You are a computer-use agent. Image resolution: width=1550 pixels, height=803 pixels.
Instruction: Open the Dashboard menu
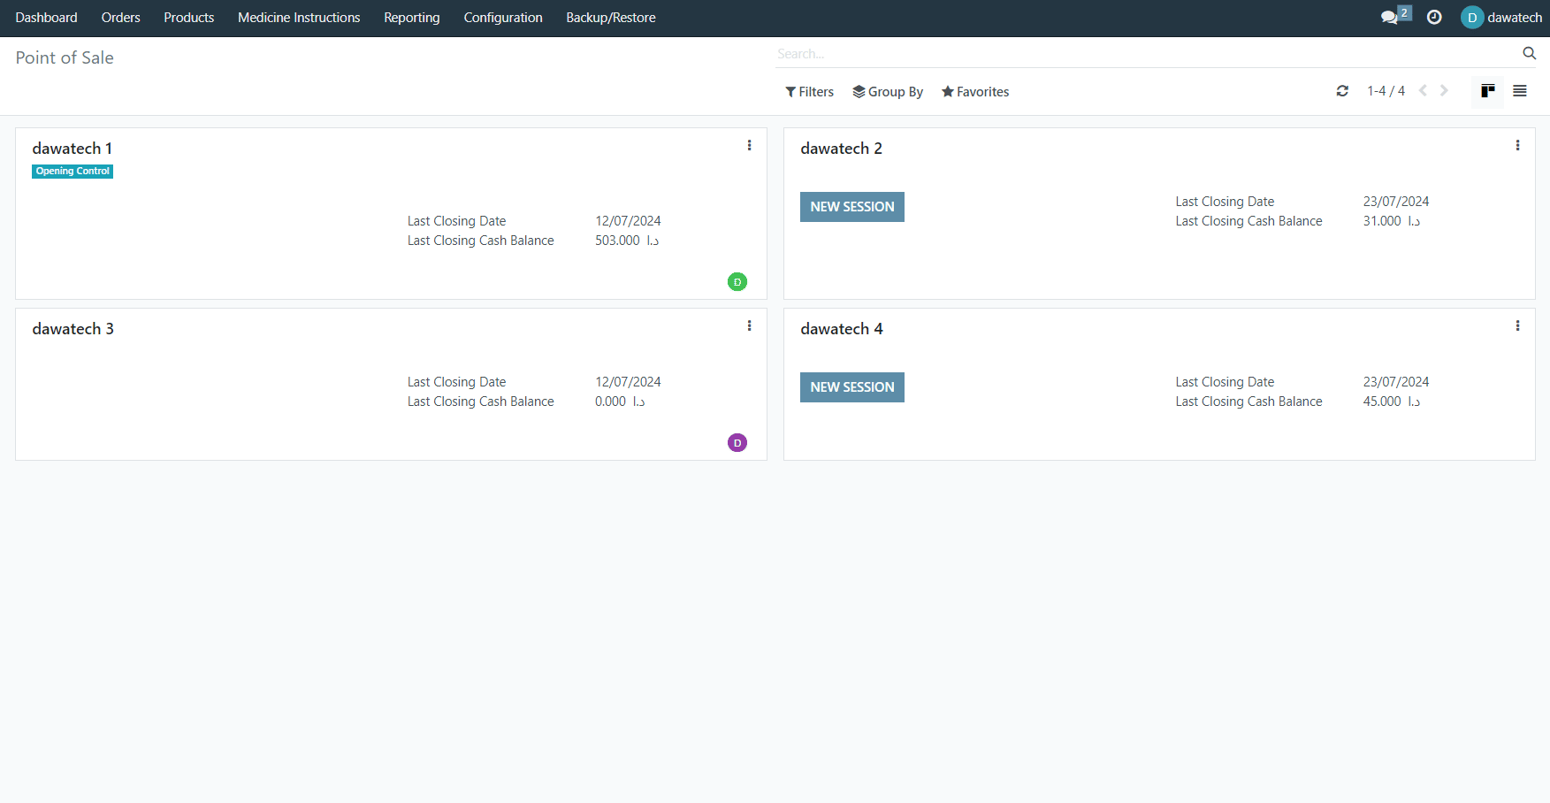pyautogui.click(x=46, y=18)
